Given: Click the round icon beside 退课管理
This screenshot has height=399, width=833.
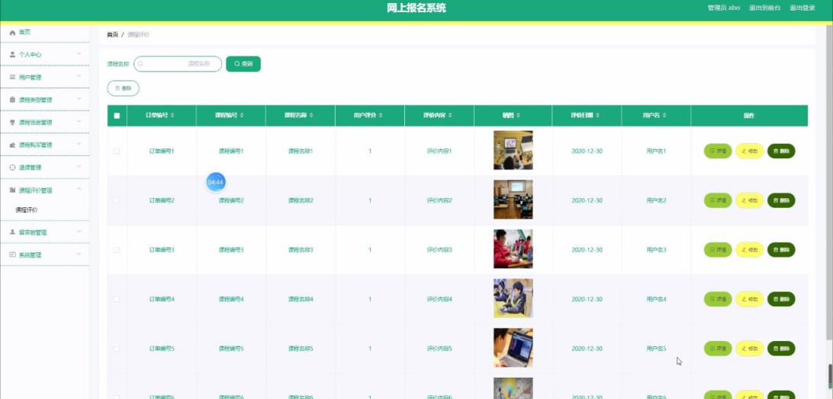Looking at the screenshot, I should click(x=12, y=168).
